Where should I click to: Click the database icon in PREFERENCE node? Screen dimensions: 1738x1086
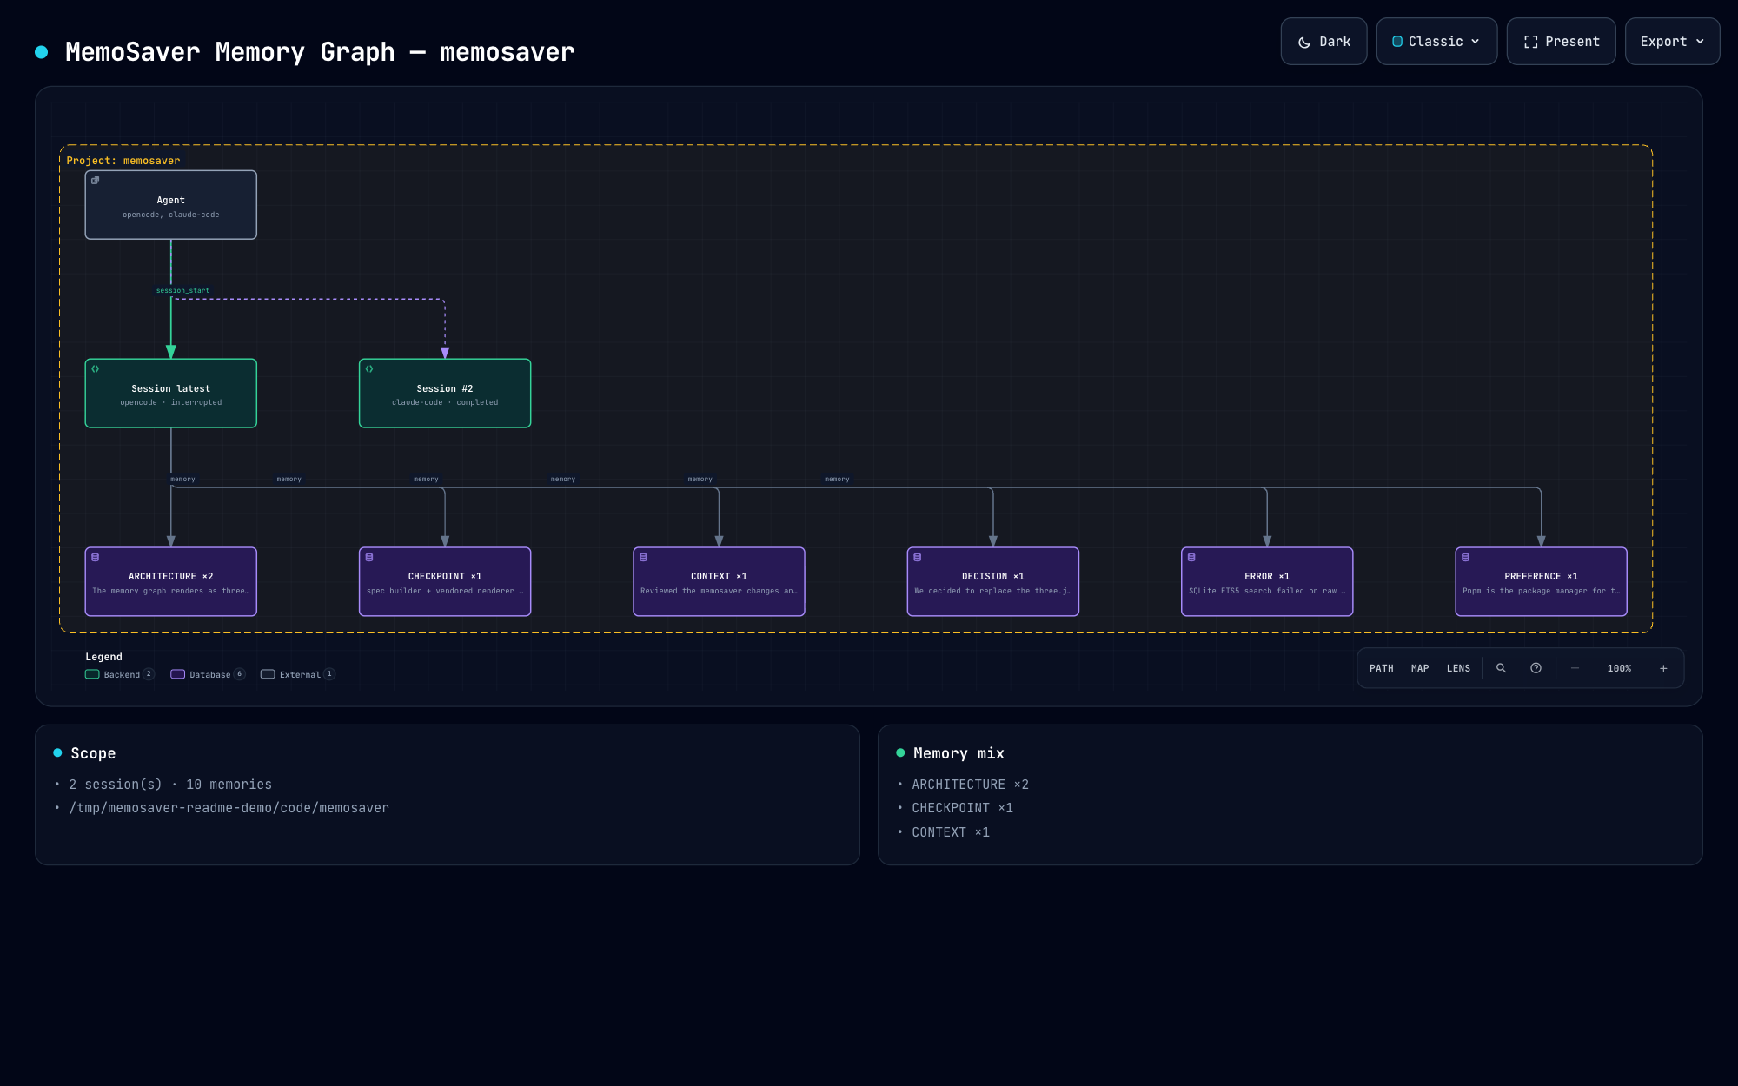1466,558
